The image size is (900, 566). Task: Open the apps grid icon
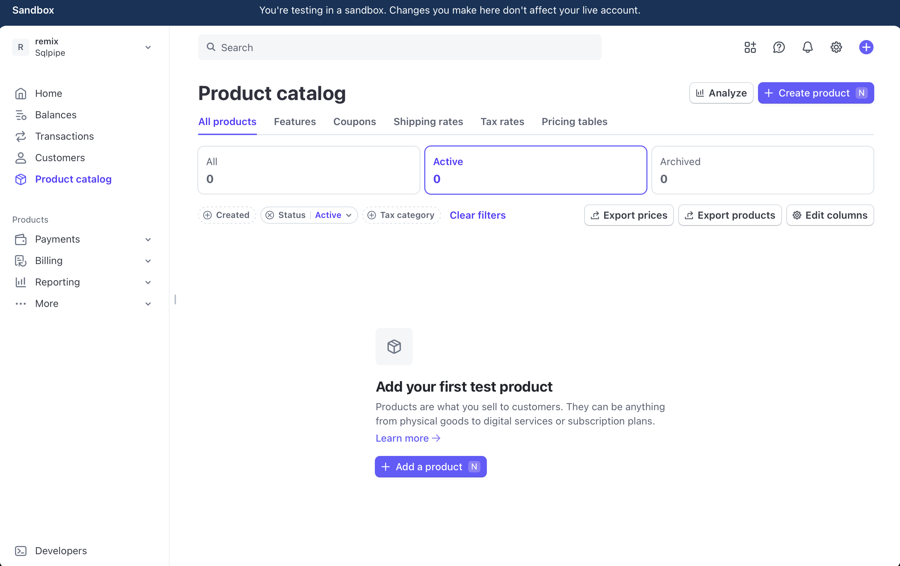(x=750, y=48)
